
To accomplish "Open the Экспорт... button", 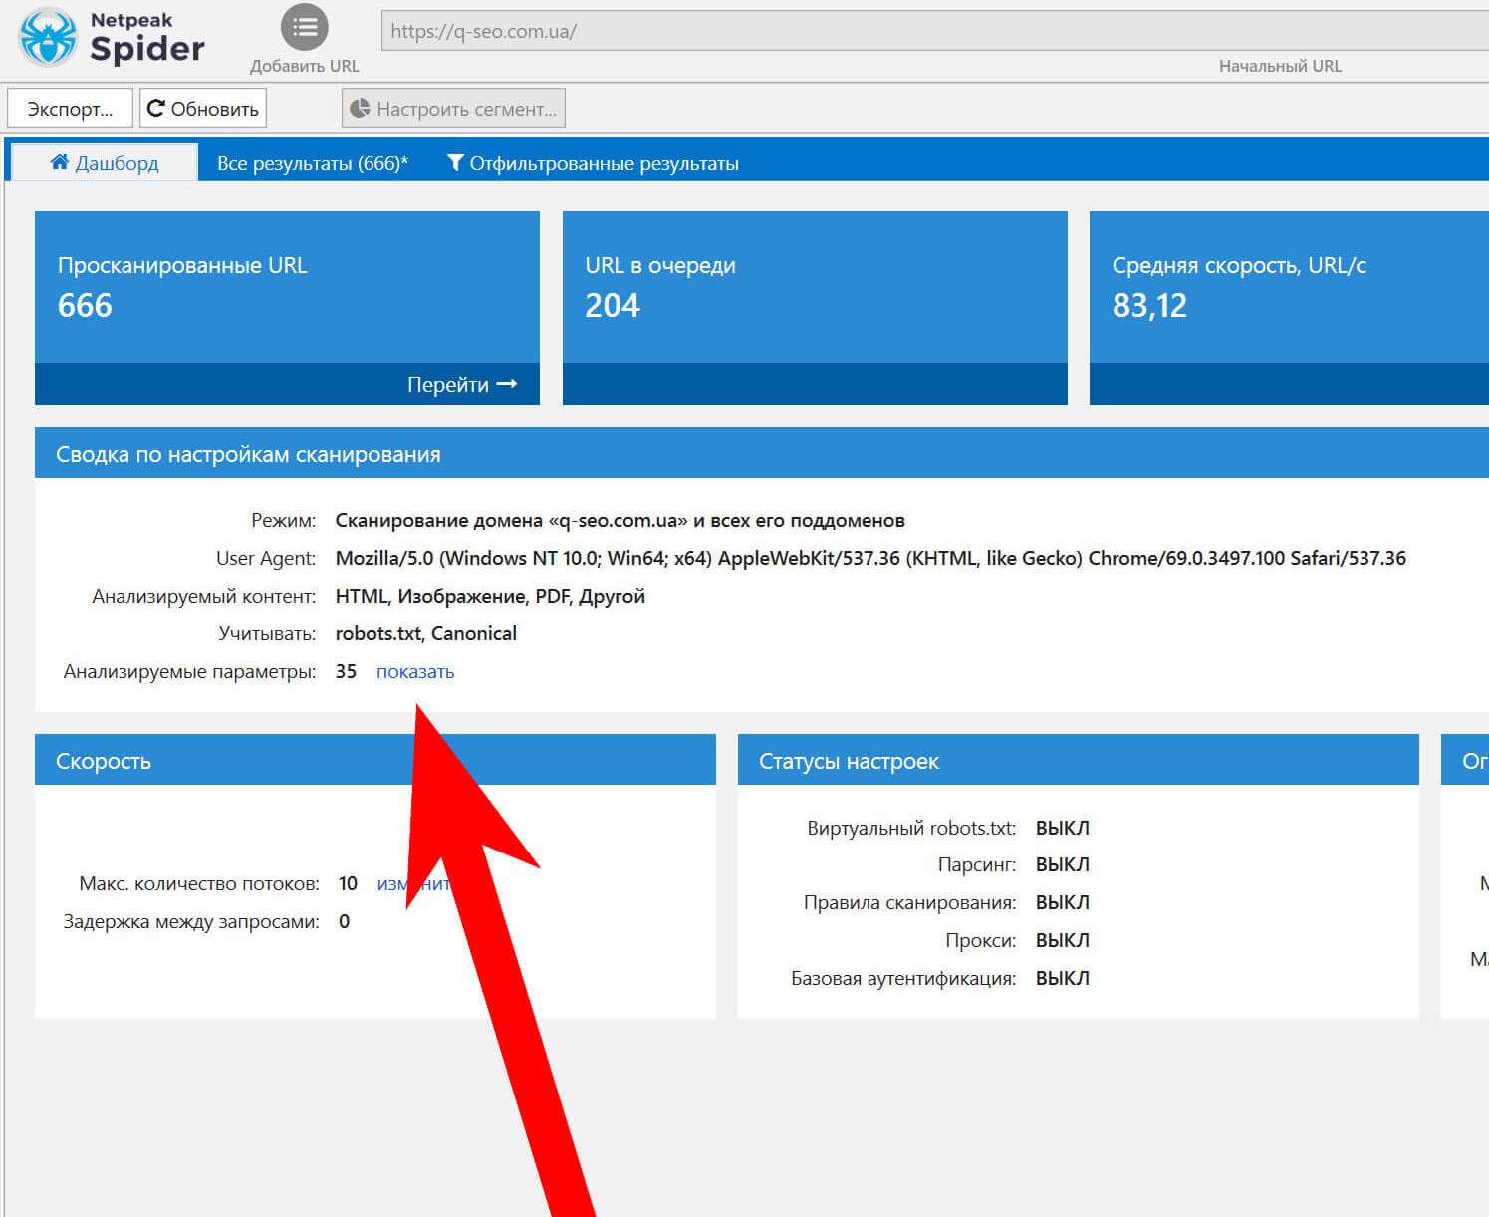I will [70, 109].
